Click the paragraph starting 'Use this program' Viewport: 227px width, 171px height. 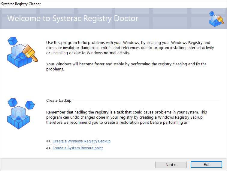(x=130, y=48)
